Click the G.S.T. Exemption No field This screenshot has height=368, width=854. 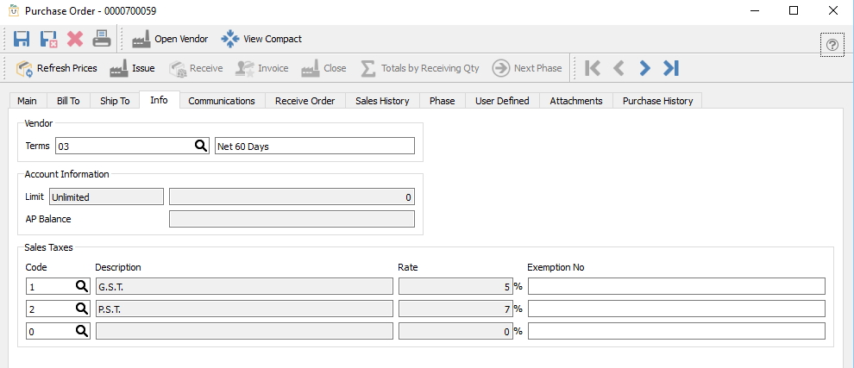click(676, 286)
